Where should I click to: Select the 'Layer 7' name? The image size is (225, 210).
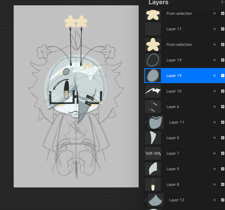tap(173, 153)
